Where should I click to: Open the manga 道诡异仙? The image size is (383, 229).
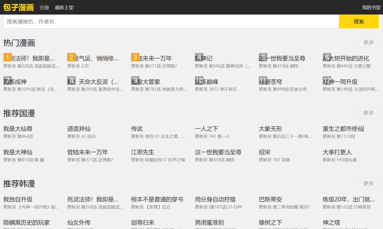(79, 129)
